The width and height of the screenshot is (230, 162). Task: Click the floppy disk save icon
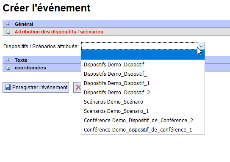click(x=8, y=87)
